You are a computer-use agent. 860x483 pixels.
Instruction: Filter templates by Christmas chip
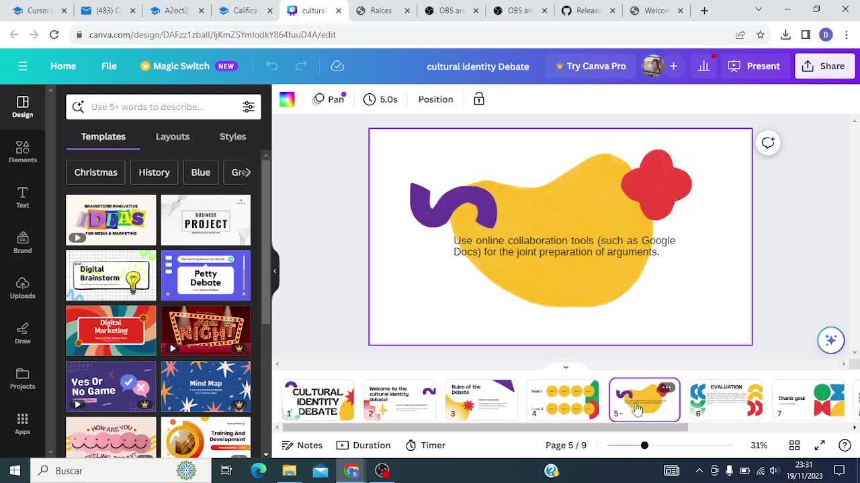(95, 172)
